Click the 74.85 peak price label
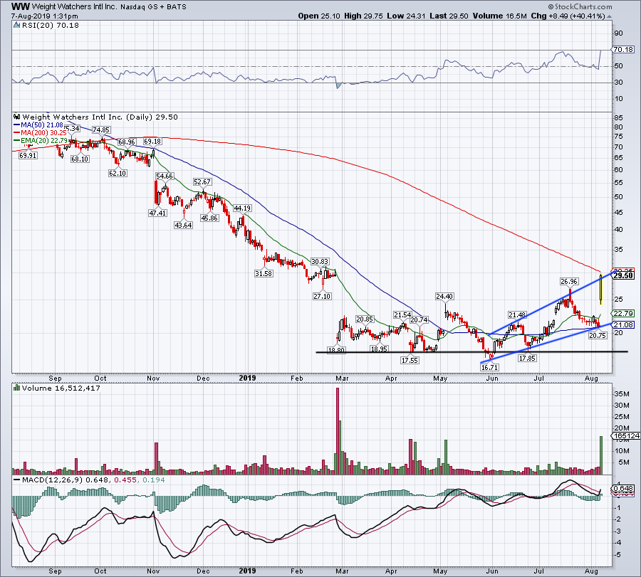The height and width of the screenshot is (577, 641). pyautogui.click(x=101, y=130)
